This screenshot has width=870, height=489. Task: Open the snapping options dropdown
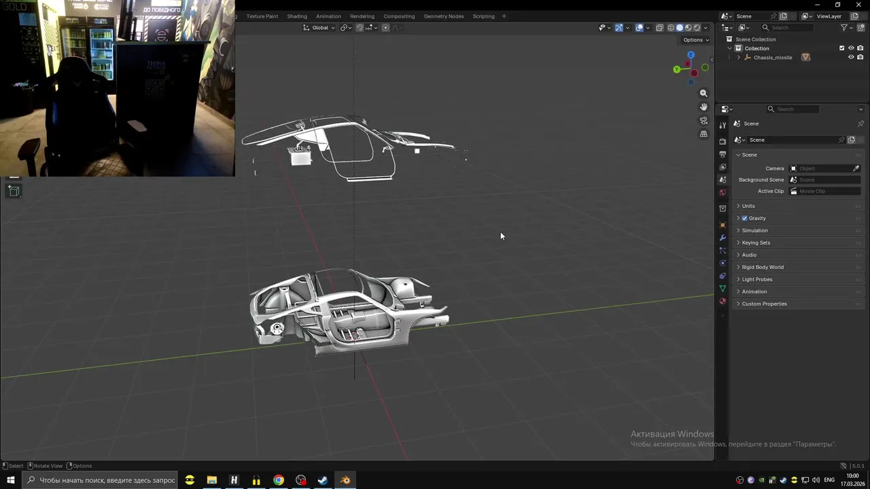[x=371, y=28]
